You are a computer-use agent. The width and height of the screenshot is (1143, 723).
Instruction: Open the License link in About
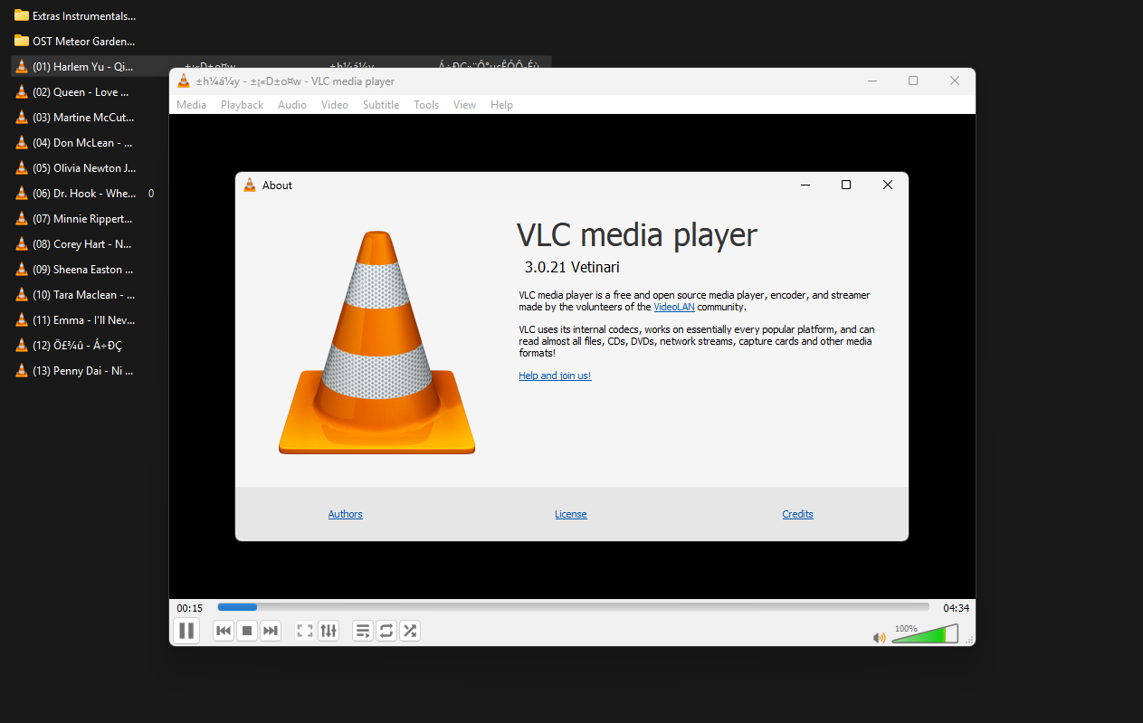[x=571, y=514]
